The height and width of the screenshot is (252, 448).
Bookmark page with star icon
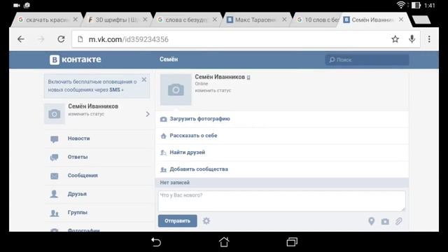click(x=395, y=39)
